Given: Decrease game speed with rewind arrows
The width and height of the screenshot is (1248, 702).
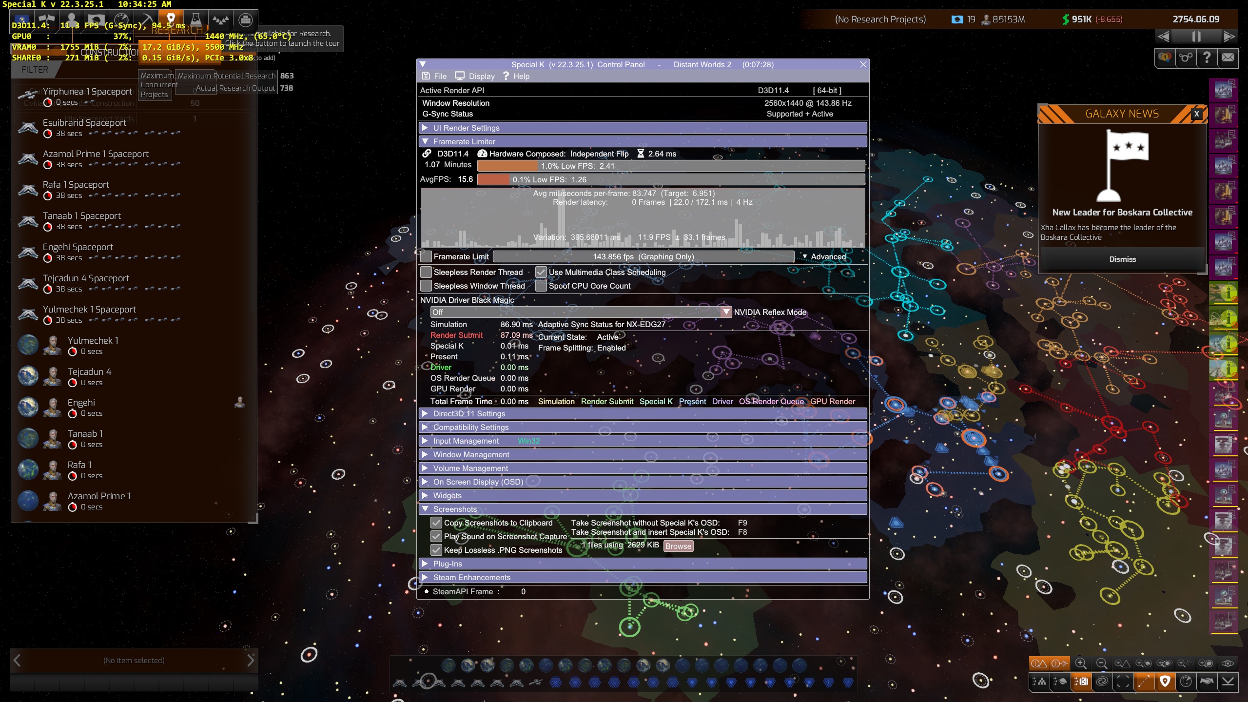Looking at the screenshot, I should (x=1164, y=37).
